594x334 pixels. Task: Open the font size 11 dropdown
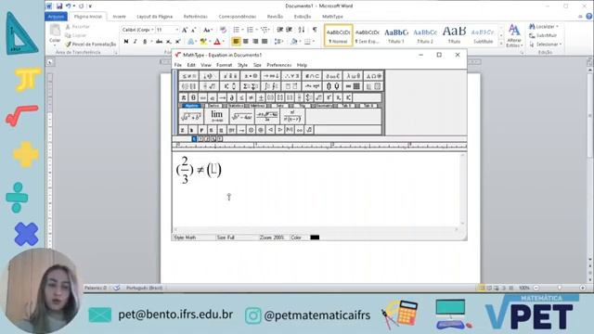coord(176,30)
